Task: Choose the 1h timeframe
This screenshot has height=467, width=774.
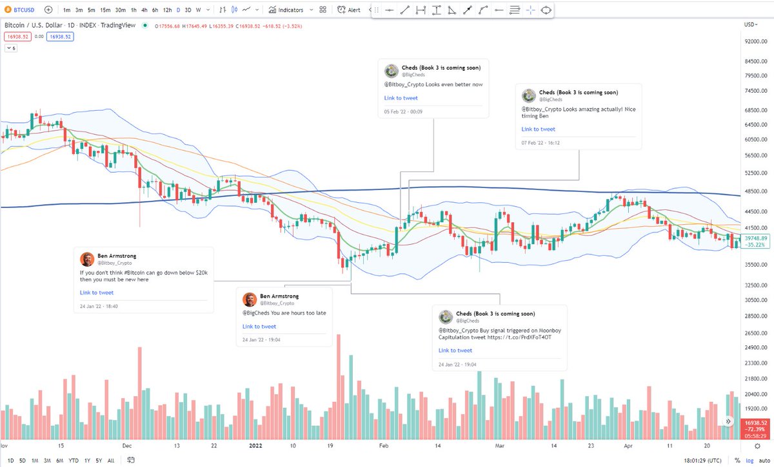Action: coord(134,10)
